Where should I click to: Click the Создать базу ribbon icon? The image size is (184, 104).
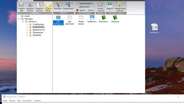[22, 7]
